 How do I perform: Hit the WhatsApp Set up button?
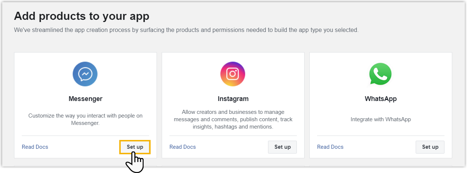pos(430,147)
